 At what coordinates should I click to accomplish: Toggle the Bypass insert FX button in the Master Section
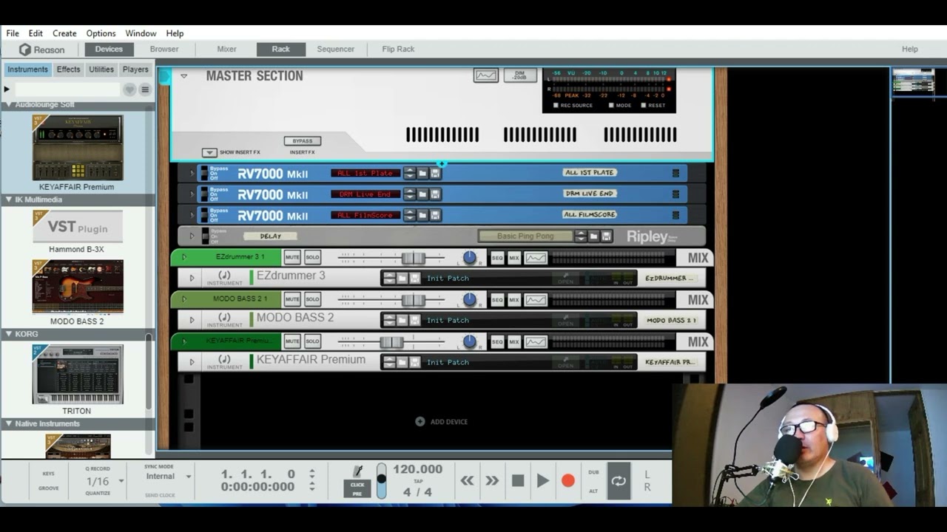(x=302, y=141)
